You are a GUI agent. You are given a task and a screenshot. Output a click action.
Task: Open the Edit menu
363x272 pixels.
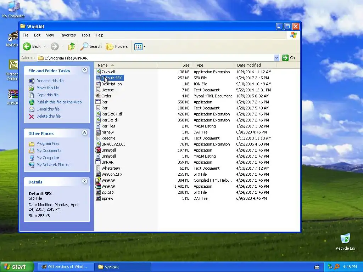(x=37, y=35)
